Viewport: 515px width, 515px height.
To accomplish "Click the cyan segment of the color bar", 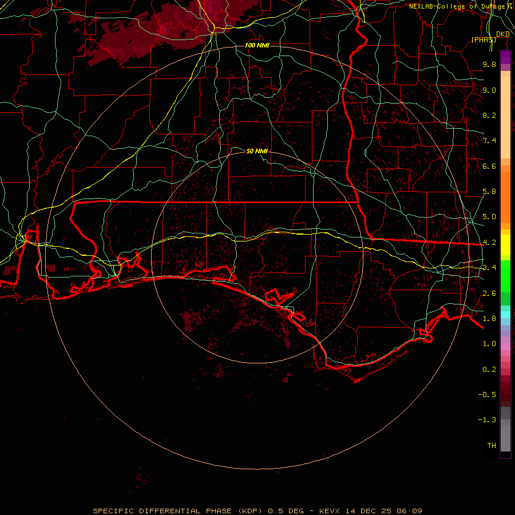I will (505, 315).
